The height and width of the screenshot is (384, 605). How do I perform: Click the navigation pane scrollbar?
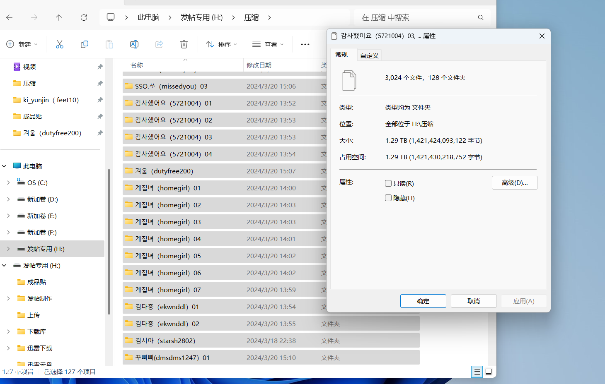tap(109, 242)
